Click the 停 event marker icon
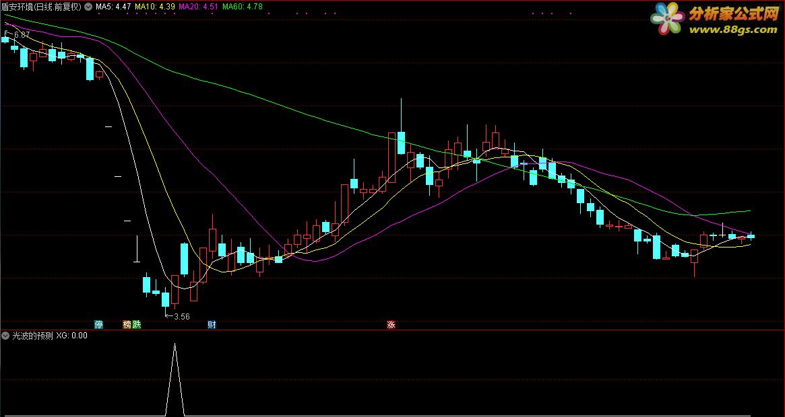Screen dimensions: 785x417 point(98,324)
